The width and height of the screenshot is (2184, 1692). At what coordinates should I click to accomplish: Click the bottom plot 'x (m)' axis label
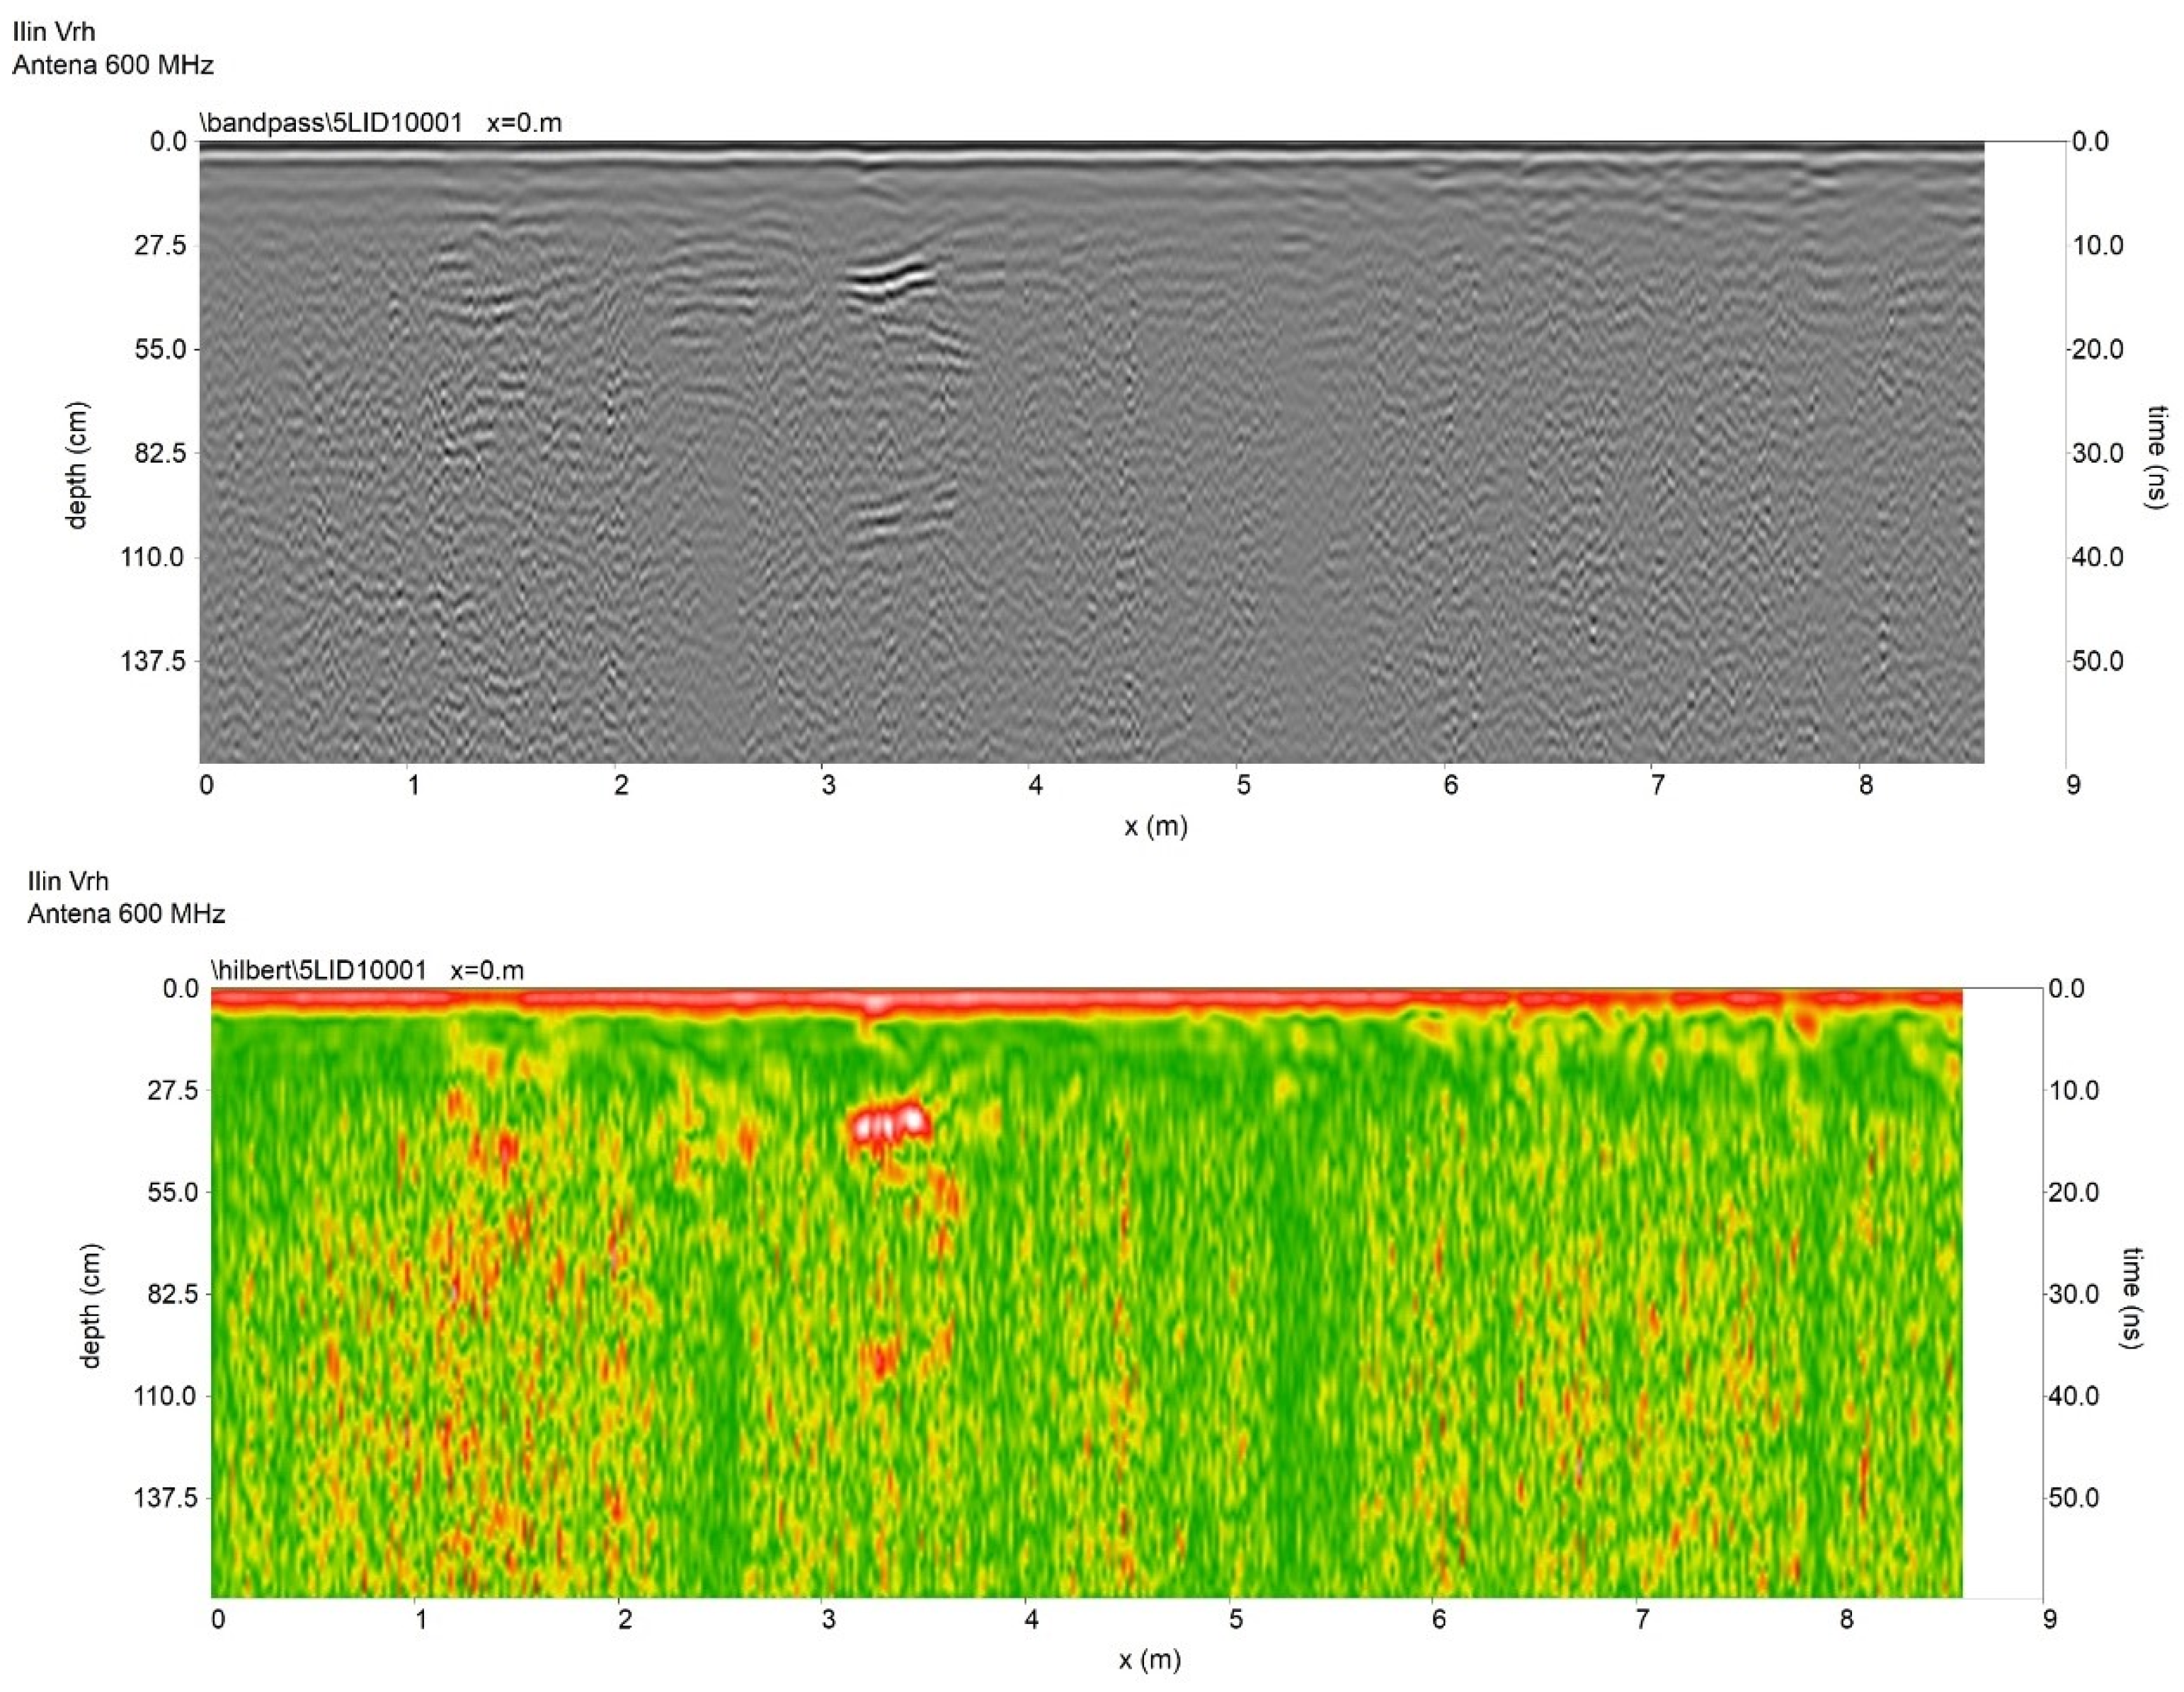[x=1149, y=1661]
